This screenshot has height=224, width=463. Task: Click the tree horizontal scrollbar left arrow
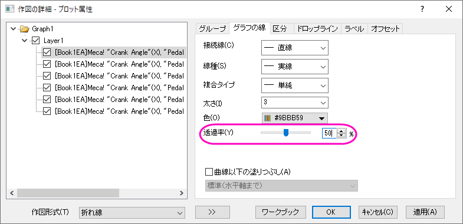(12, 193)
